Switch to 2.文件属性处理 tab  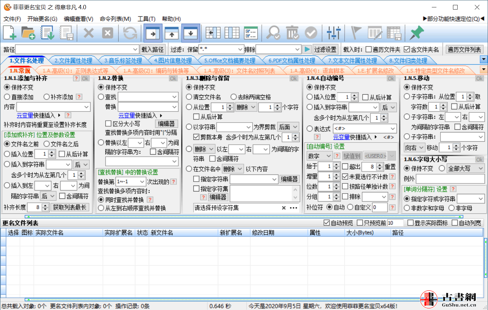[73, 61]
